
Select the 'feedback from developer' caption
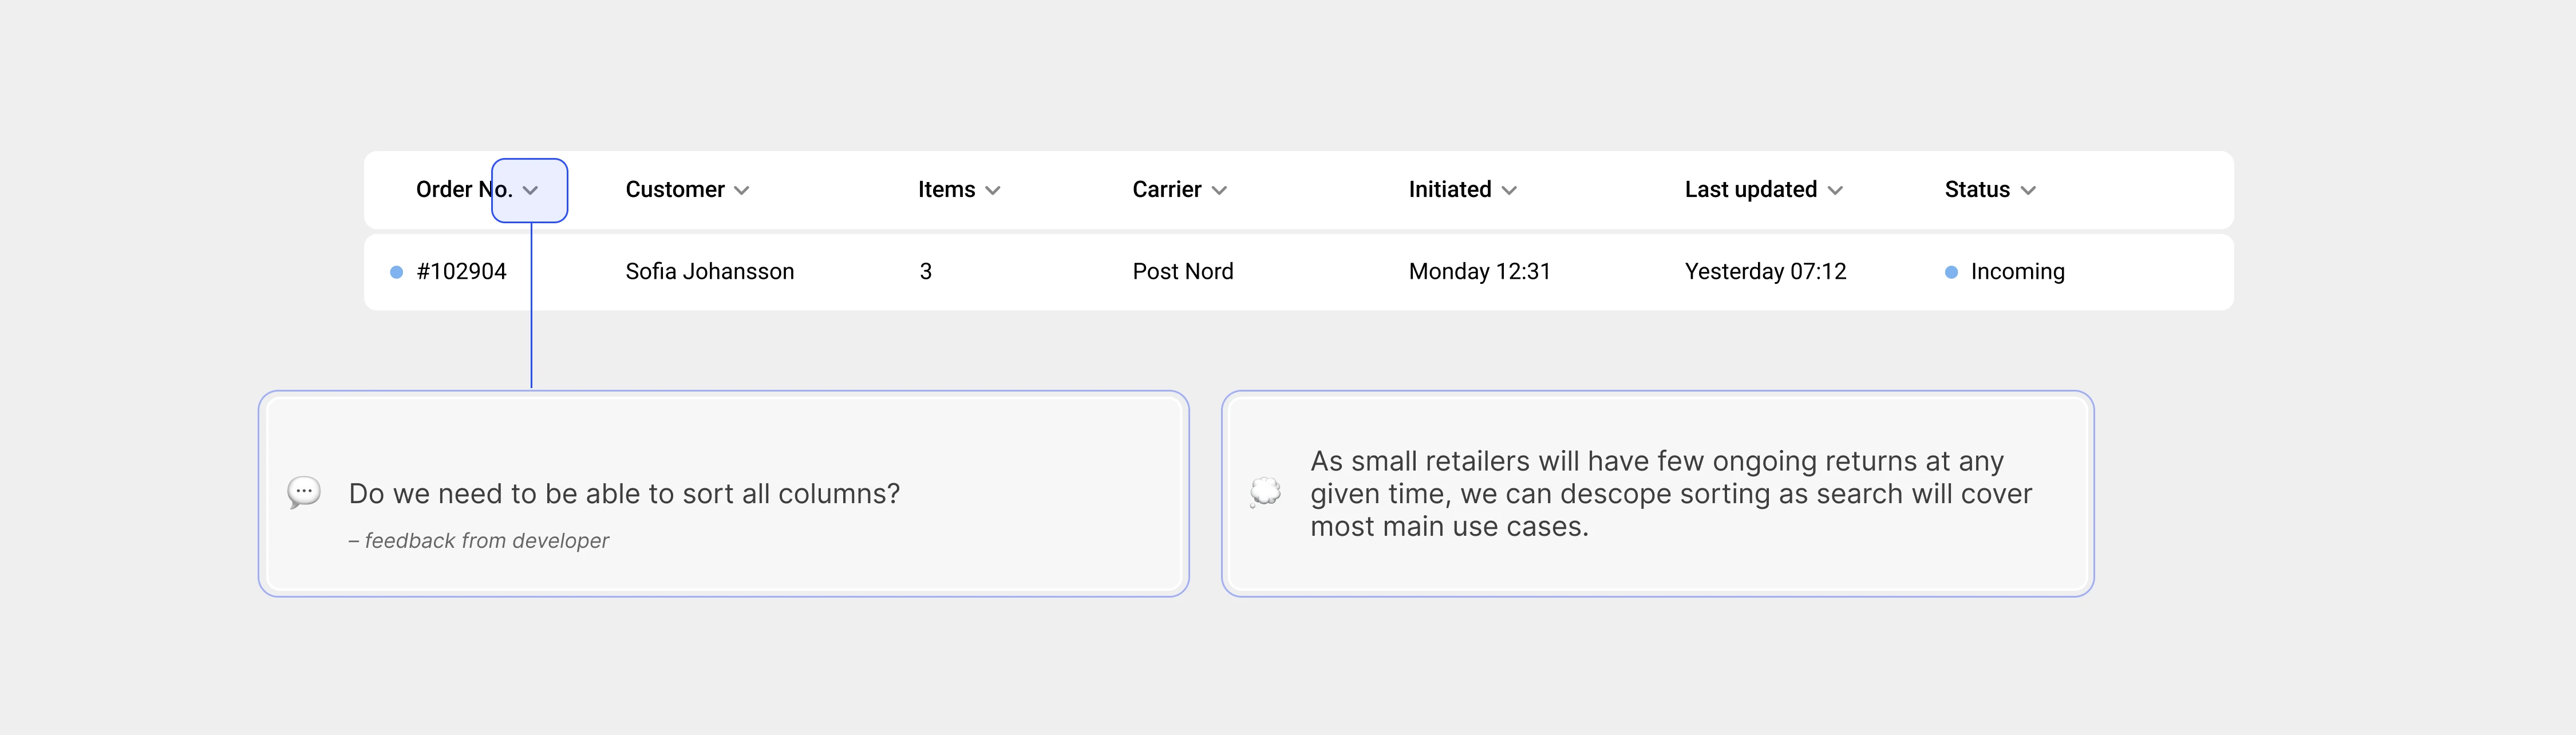click(478, 540)
